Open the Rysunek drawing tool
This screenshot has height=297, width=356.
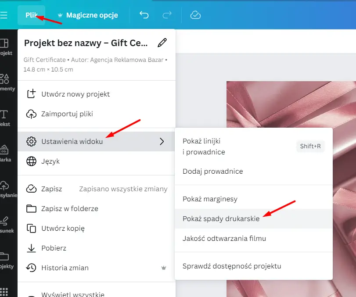tap(4, 224)
